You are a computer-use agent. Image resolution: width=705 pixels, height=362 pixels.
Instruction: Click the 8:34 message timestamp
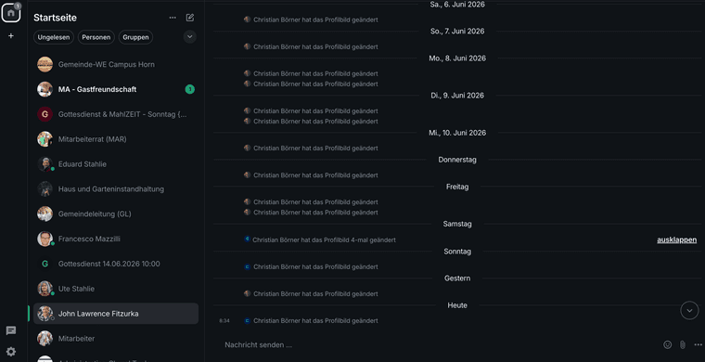pos(224,320)
